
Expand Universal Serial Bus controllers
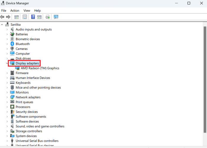pyautogui.click(x=7, y=141)
